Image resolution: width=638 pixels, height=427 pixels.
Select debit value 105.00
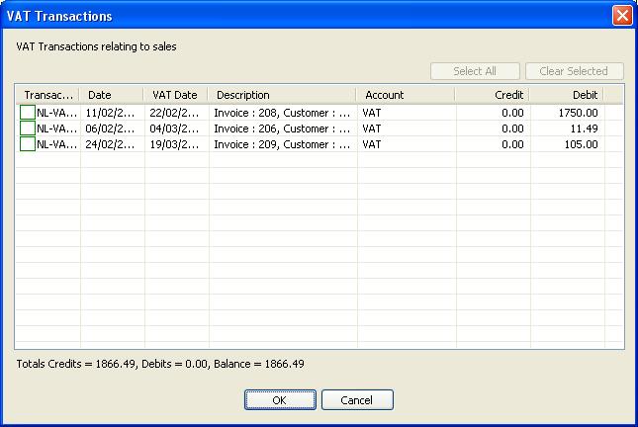[x=568, y=144]
